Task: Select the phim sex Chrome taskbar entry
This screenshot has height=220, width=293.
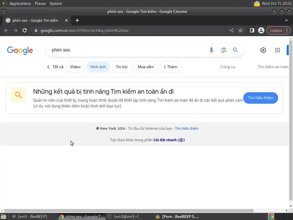Action: click(x=82, y=217)
